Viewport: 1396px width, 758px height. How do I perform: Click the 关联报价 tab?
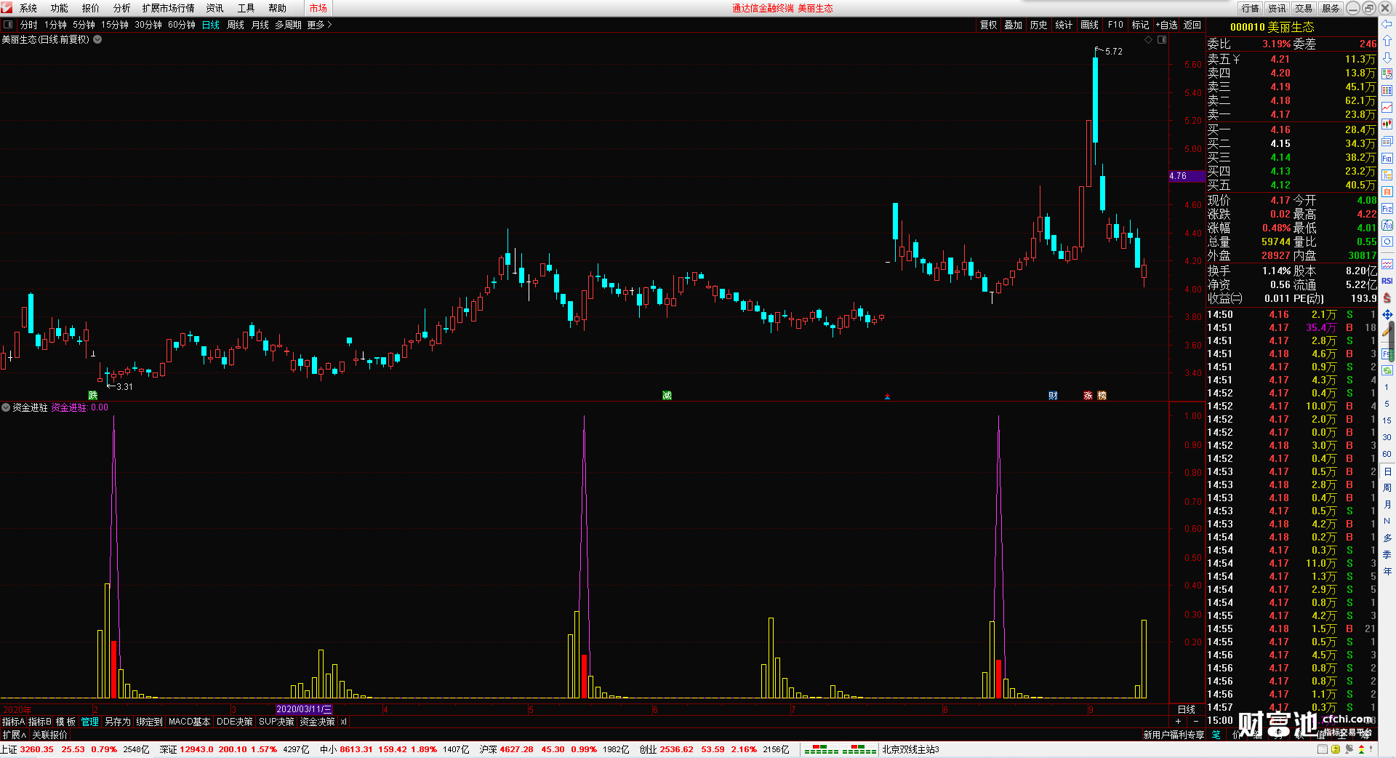[49, 735]
